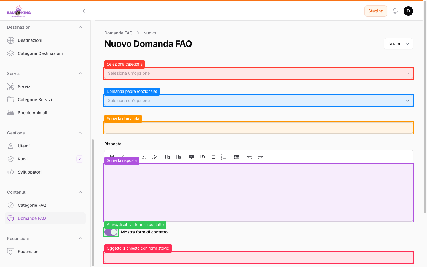
Task: Open the italiano language selector
Action: point(398,44)
